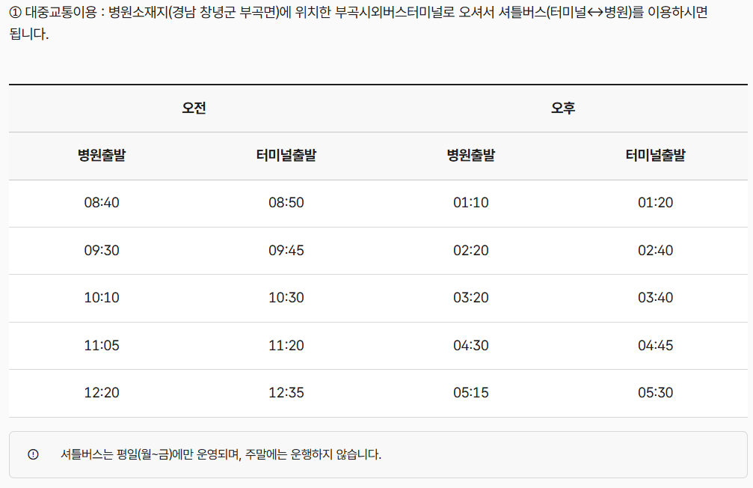Select the 08:50 terminal departure time
The width and height of the screenshot is (753, 488).
point(286,202)
